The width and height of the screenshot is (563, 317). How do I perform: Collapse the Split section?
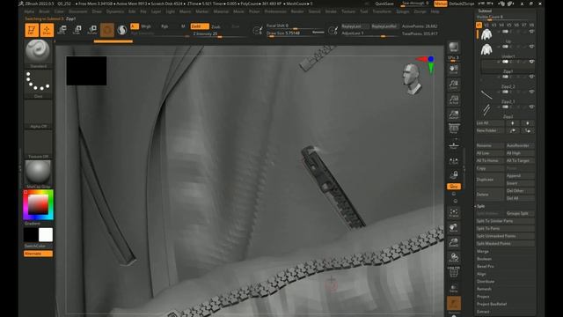pyautogui.click(x=481, y=206)
